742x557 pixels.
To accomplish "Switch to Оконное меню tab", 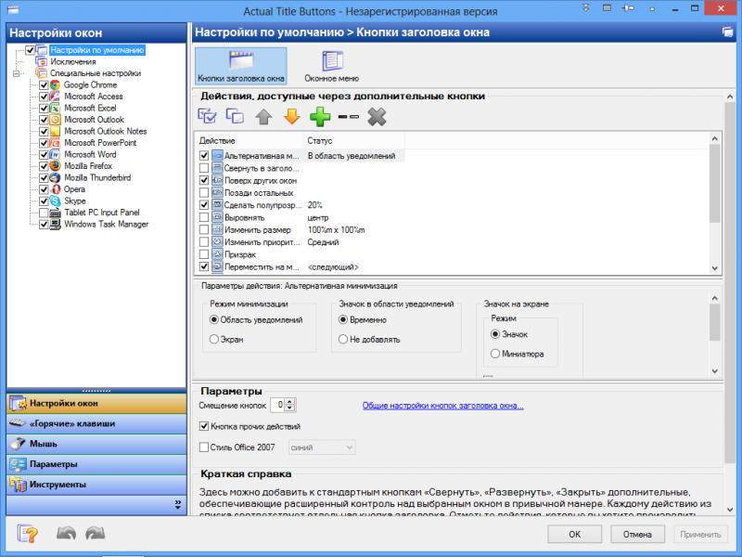I will pos(332,66).
